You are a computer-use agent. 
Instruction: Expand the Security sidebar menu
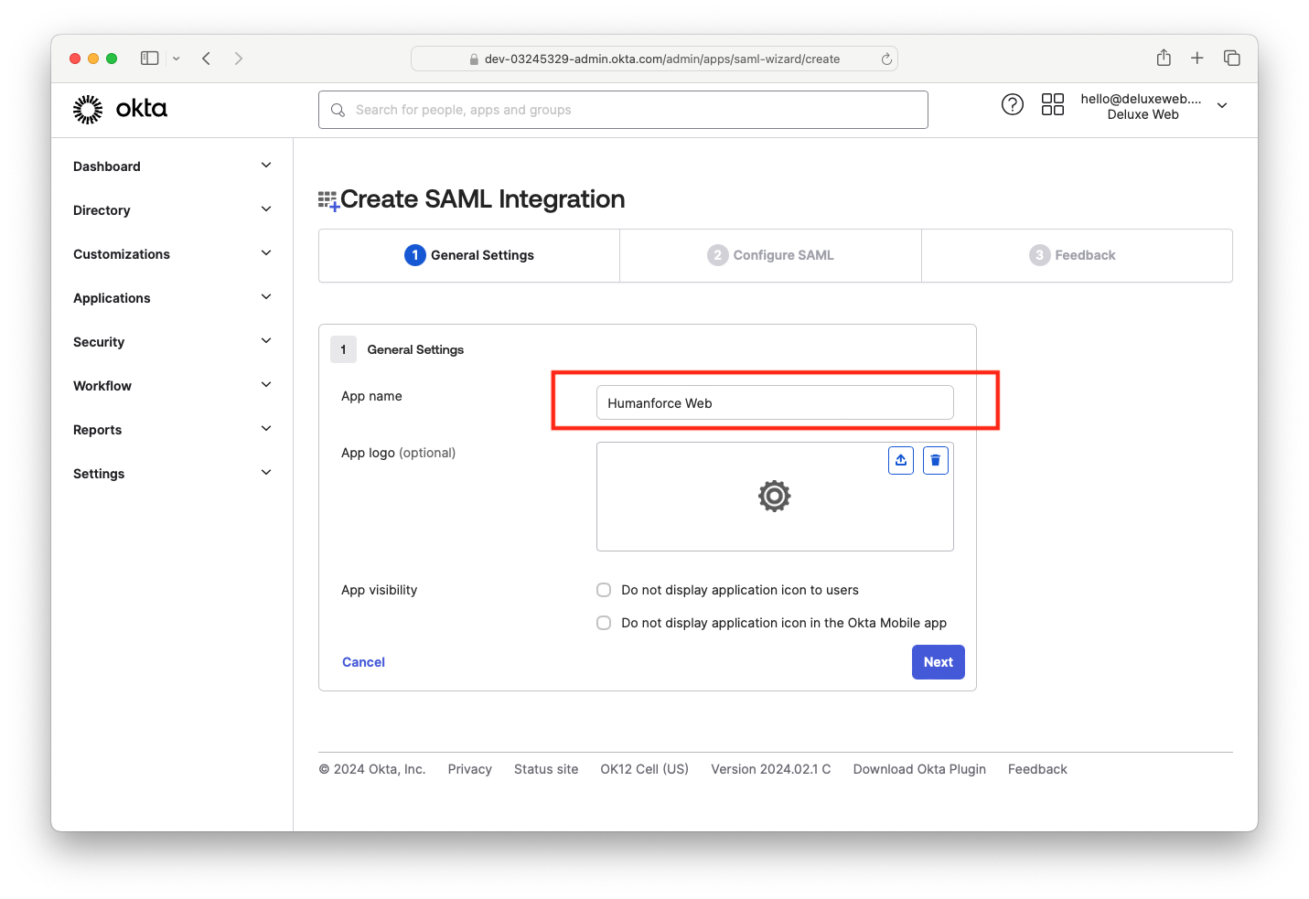coord(173,342)
